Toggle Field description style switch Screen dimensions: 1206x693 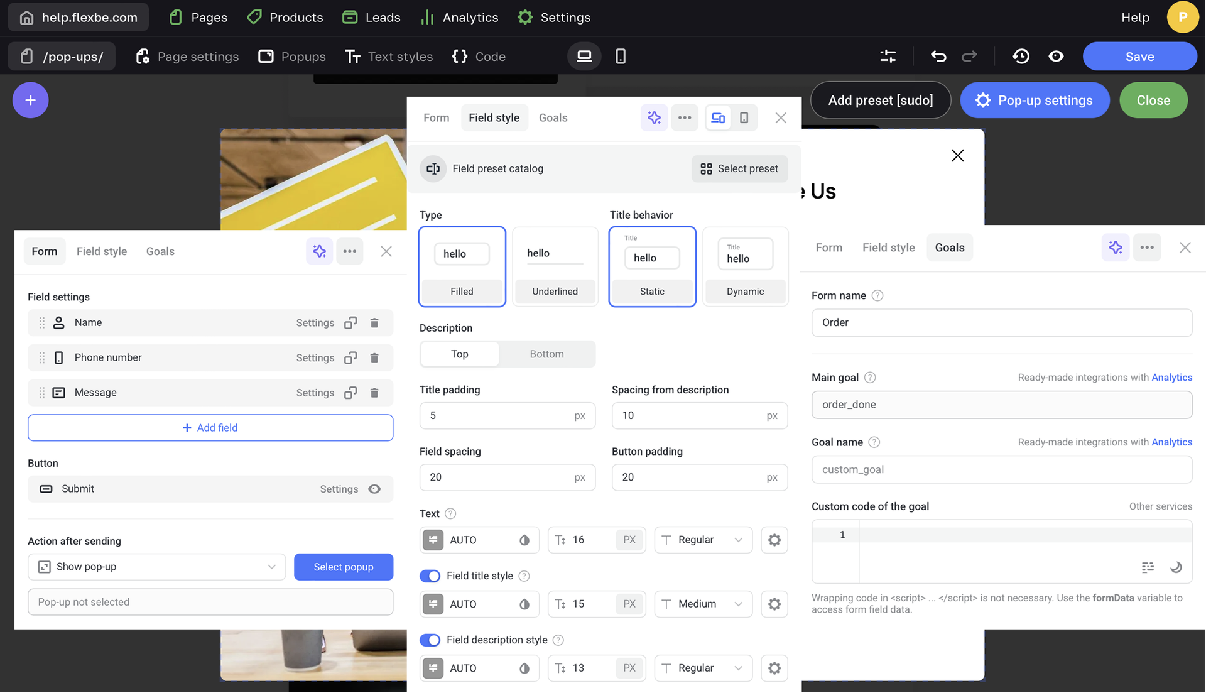tap(430, 640)
